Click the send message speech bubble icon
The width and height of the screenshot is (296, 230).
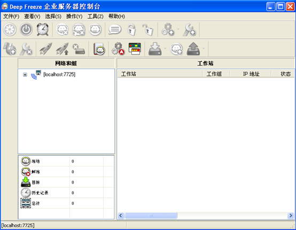coord(115,29)
